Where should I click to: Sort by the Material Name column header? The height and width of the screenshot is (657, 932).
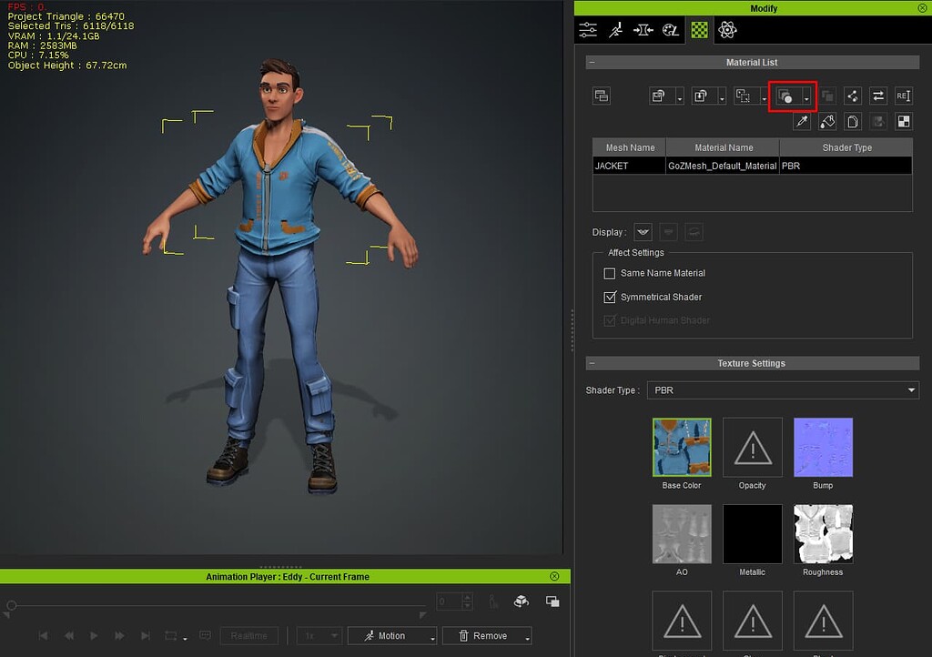(x=723, y=147)
